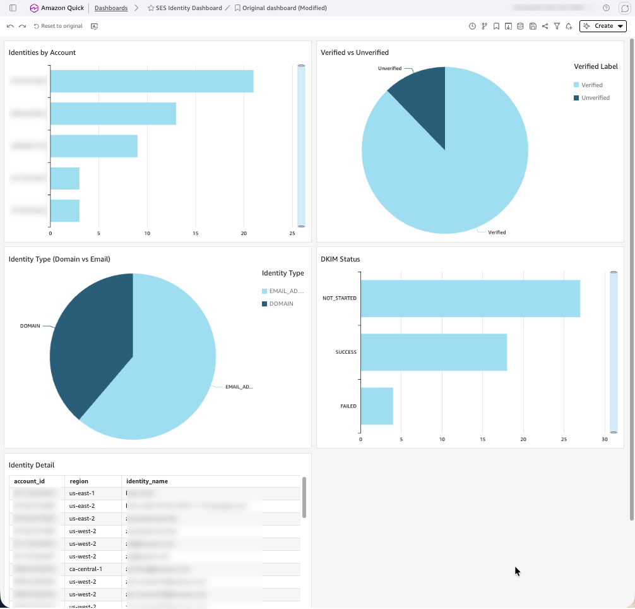
Task: Click the NOT_STARTED axis label
Action: 340,298
